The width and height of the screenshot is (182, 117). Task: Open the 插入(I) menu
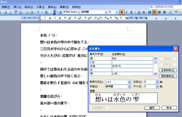(x=17, y=7)
